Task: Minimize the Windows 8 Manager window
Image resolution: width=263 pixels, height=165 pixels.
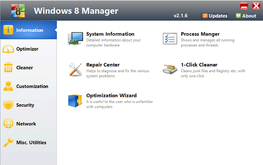Action: pyautogui.click(x=244, y=6)
